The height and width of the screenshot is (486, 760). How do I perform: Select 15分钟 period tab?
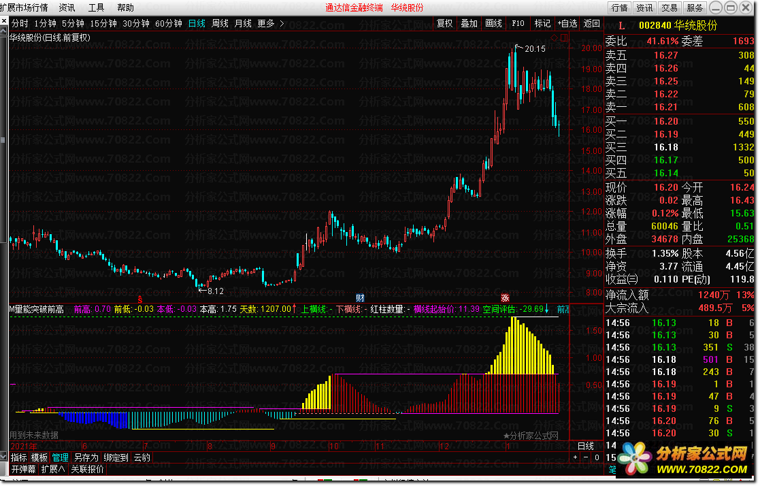(103, 23)
